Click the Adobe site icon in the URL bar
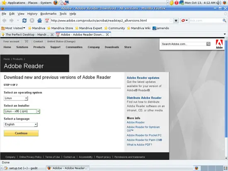Screen dimensions: 228x171 [x=47, y=20]
